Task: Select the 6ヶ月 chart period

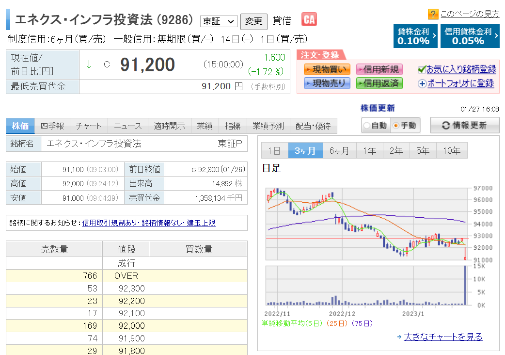Action: point(339,150)
